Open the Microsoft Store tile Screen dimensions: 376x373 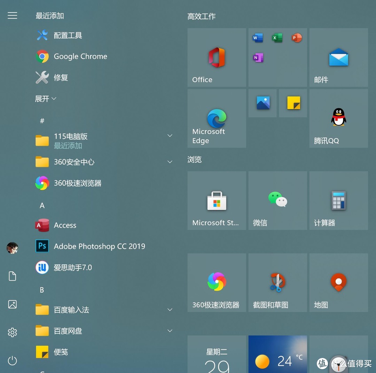click(217, 201)
